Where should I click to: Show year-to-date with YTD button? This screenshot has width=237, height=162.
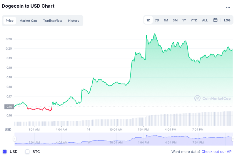pos(194,20)
